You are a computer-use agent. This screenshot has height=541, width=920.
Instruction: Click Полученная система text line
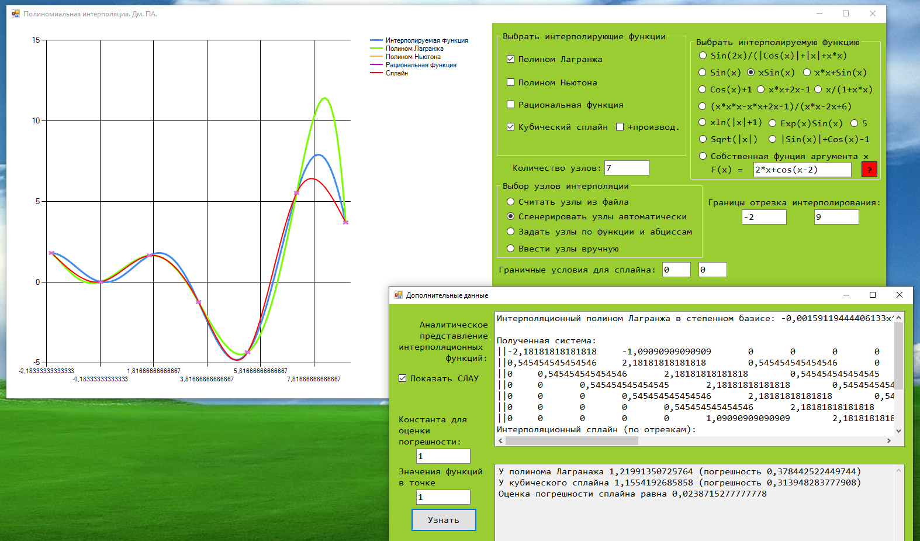[547, 340]
